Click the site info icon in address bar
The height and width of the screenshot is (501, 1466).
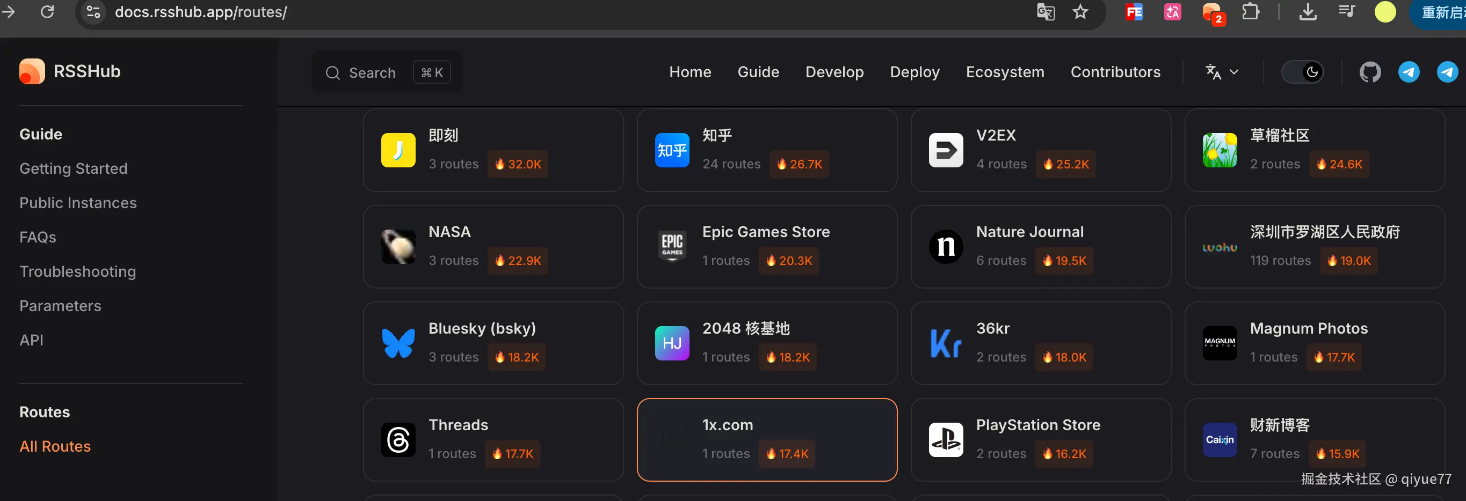pyautogui.click(x=93, y=11)
